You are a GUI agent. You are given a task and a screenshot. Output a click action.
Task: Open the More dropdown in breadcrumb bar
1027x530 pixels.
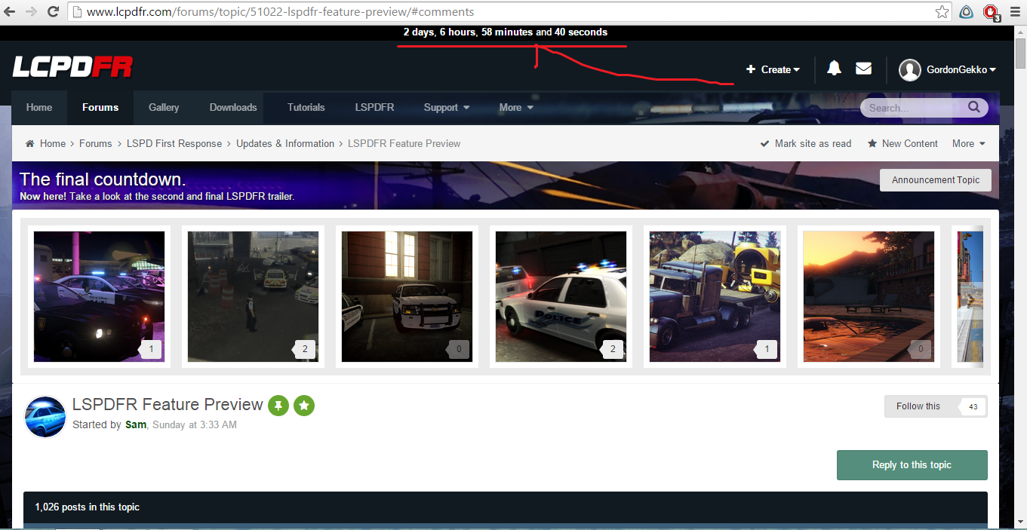969,143
